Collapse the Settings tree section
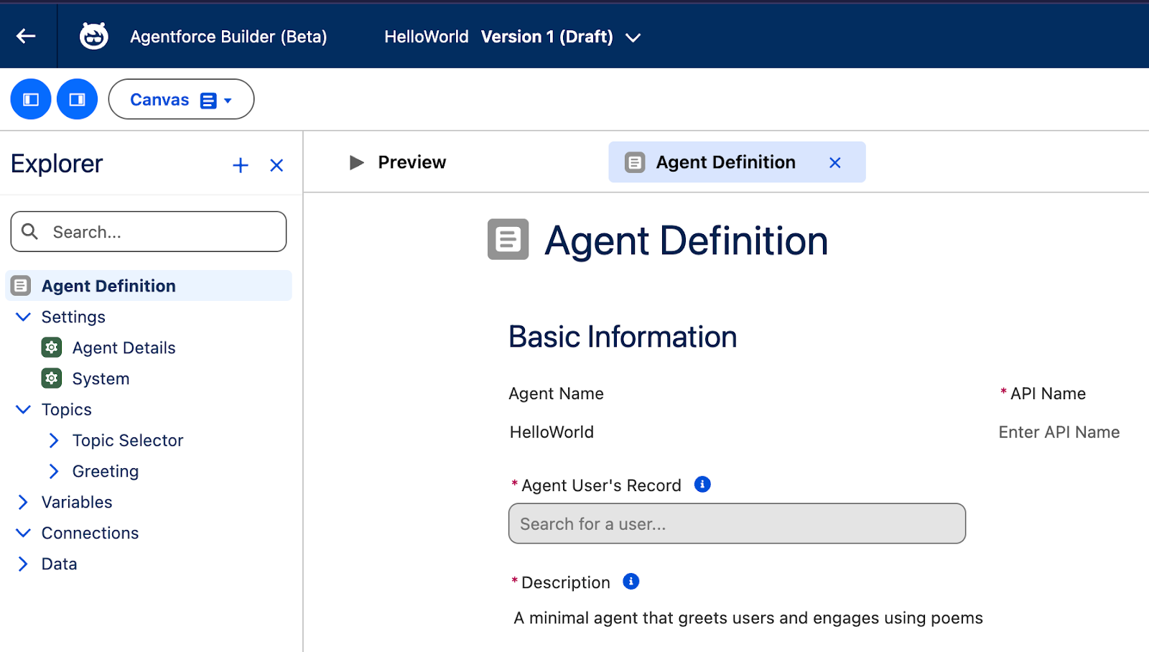This screenshot has height=652, width=1149. 23,317
